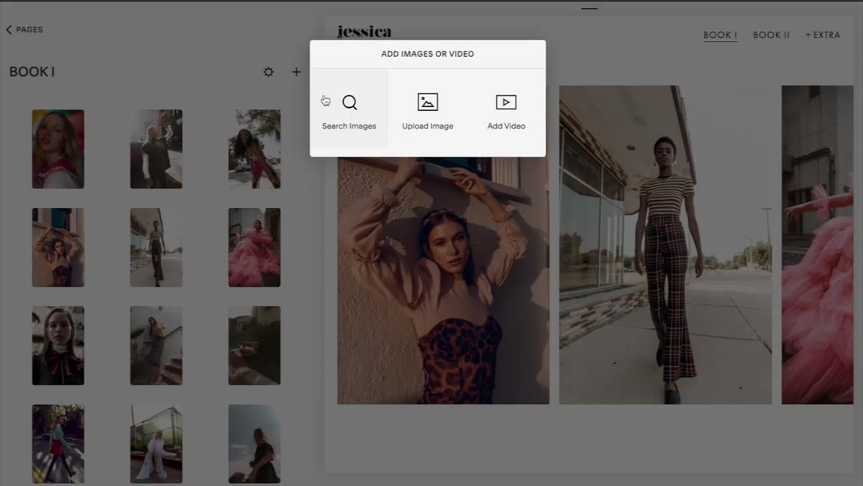Screen dimensions: 863x486
Task: Open the + Extra navigation link
Action: click(823, 35)
